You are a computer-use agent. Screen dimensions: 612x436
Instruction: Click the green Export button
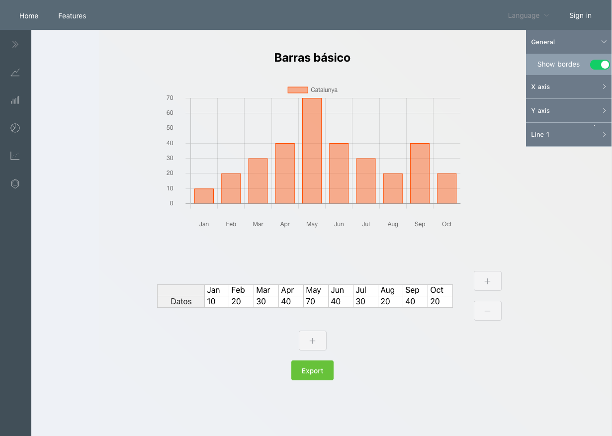[x=312, y=370]
